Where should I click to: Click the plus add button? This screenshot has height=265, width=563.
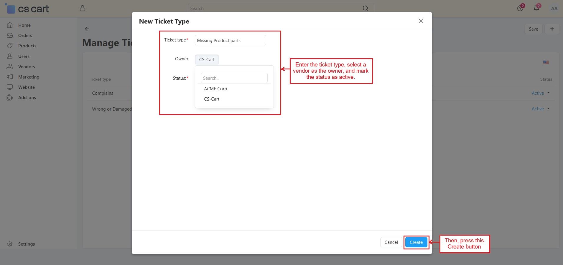pyautogui.click(x=552, y=29)
